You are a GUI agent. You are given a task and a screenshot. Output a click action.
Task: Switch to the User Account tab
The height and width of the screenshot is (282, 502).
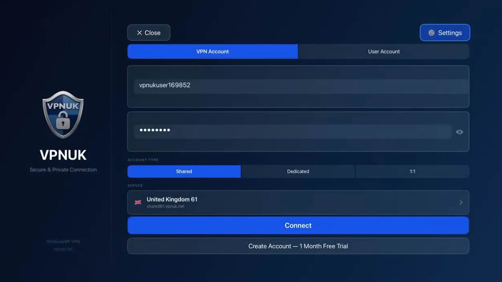click(x=384, y=51)
